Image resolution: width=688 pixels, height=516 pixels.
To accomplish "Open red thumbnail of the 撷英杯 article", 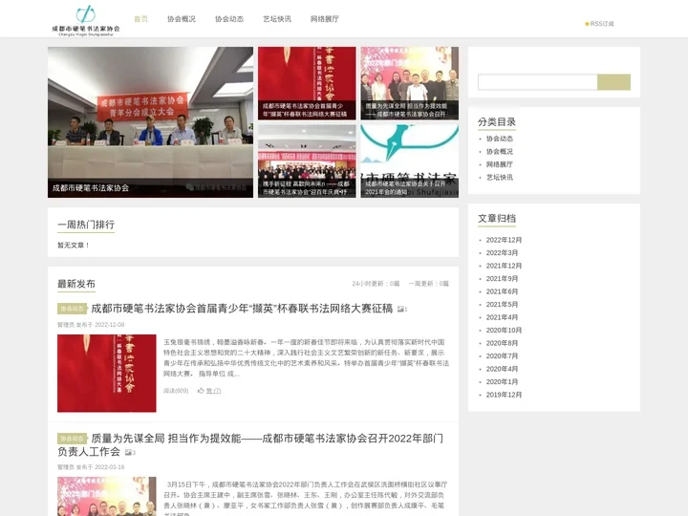I will [x=107, y=374].
